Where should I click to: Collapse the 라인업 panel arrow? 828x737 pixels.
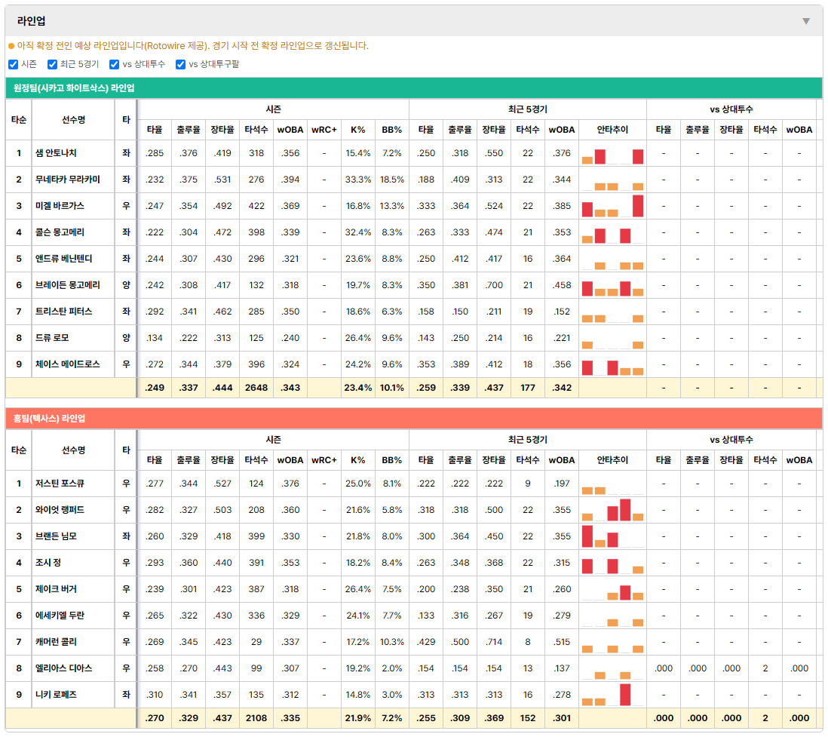click(806, 21)
